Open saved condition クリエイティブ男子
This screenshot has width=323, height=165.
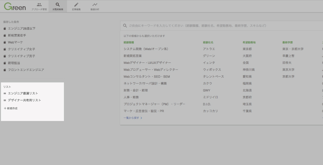(22, 56)
